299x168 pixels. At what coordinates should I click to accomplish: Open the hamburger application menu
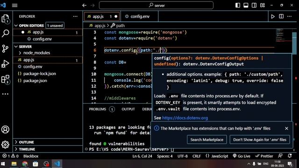[14, 5]
